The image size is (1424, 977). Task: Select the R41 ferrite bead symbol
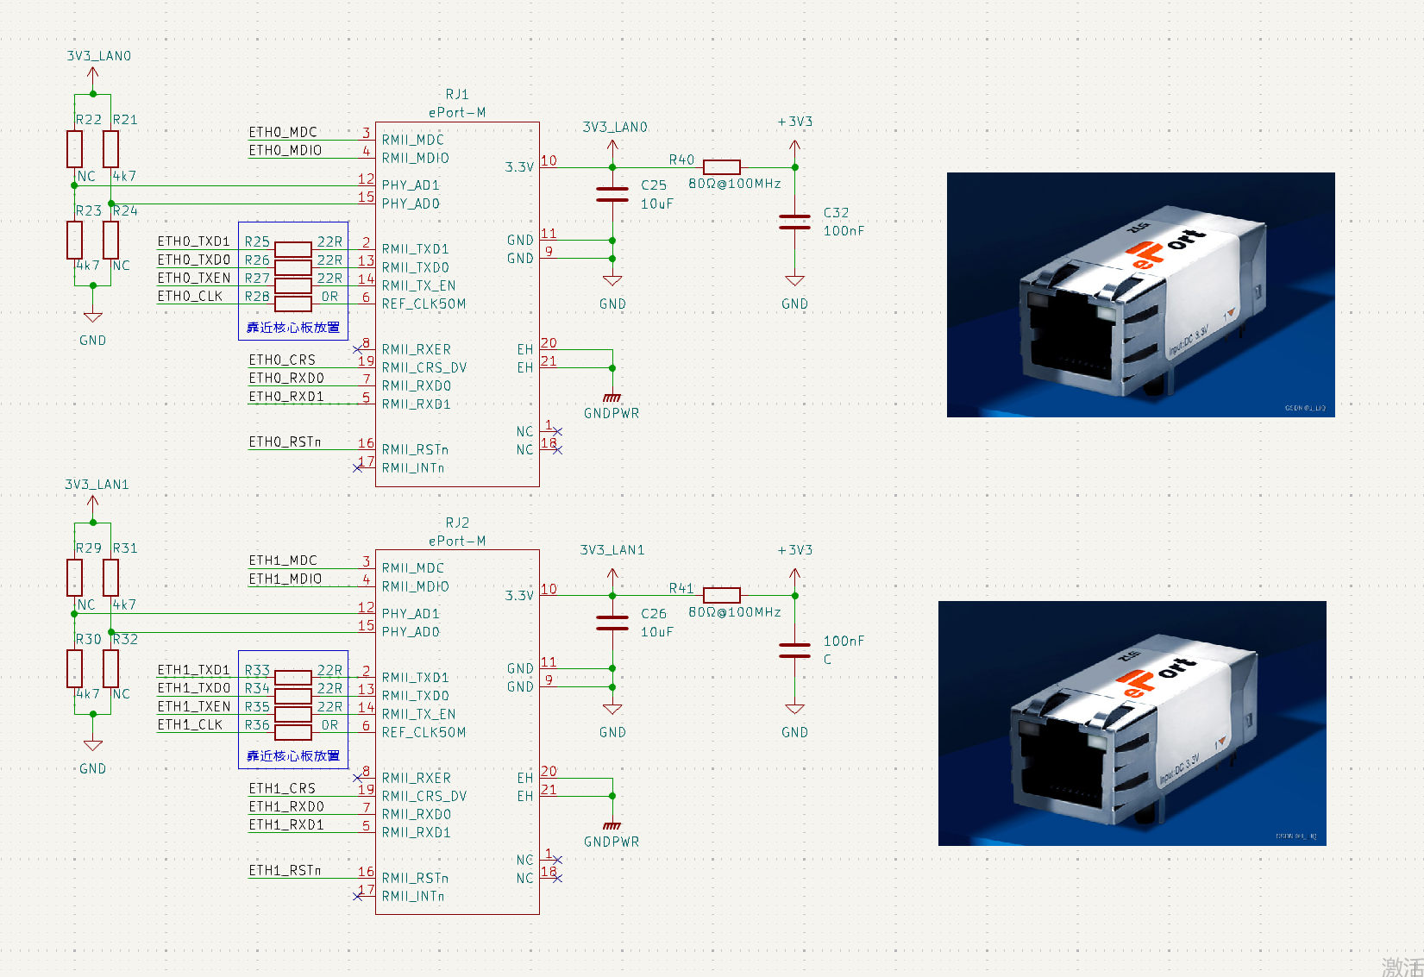[721, 595]
